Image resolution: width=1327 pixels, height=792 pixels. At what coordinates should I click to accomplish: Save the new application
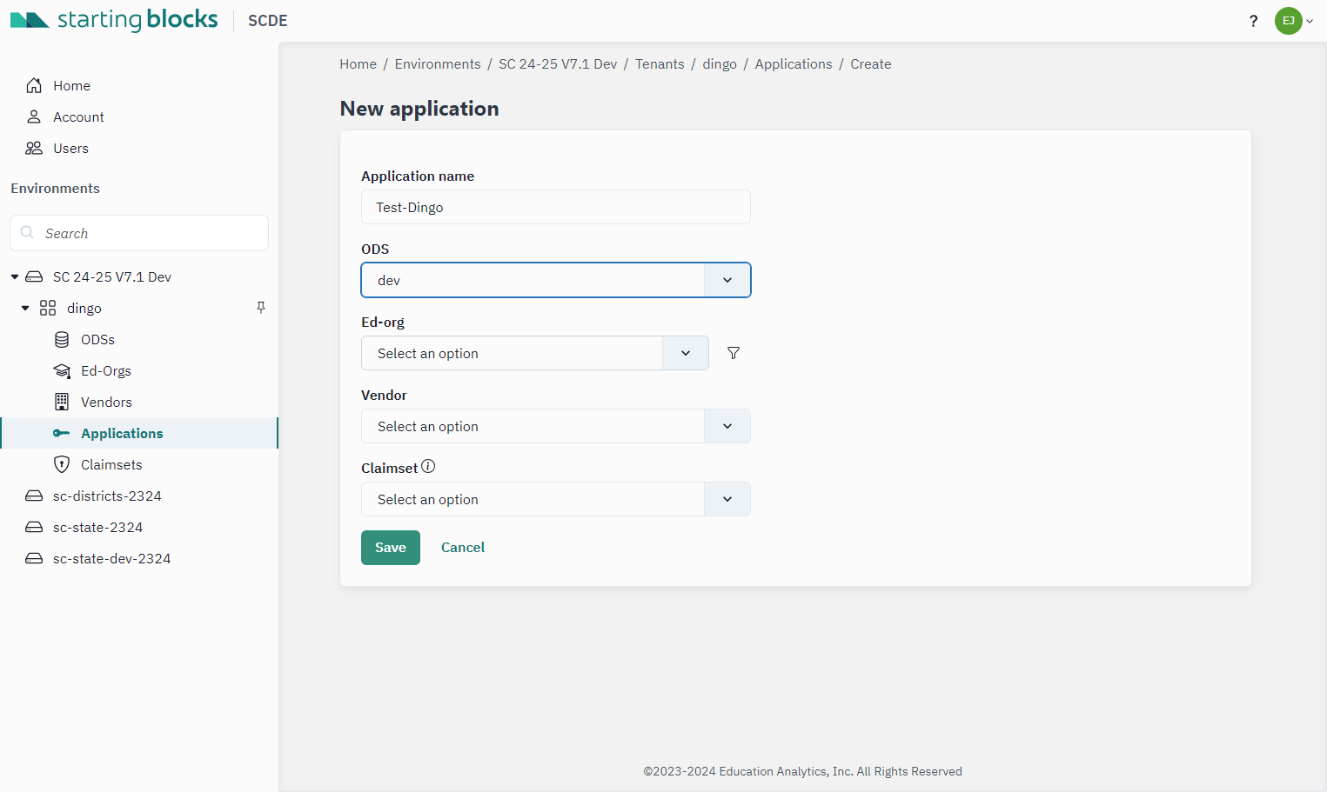pos(391,548)
